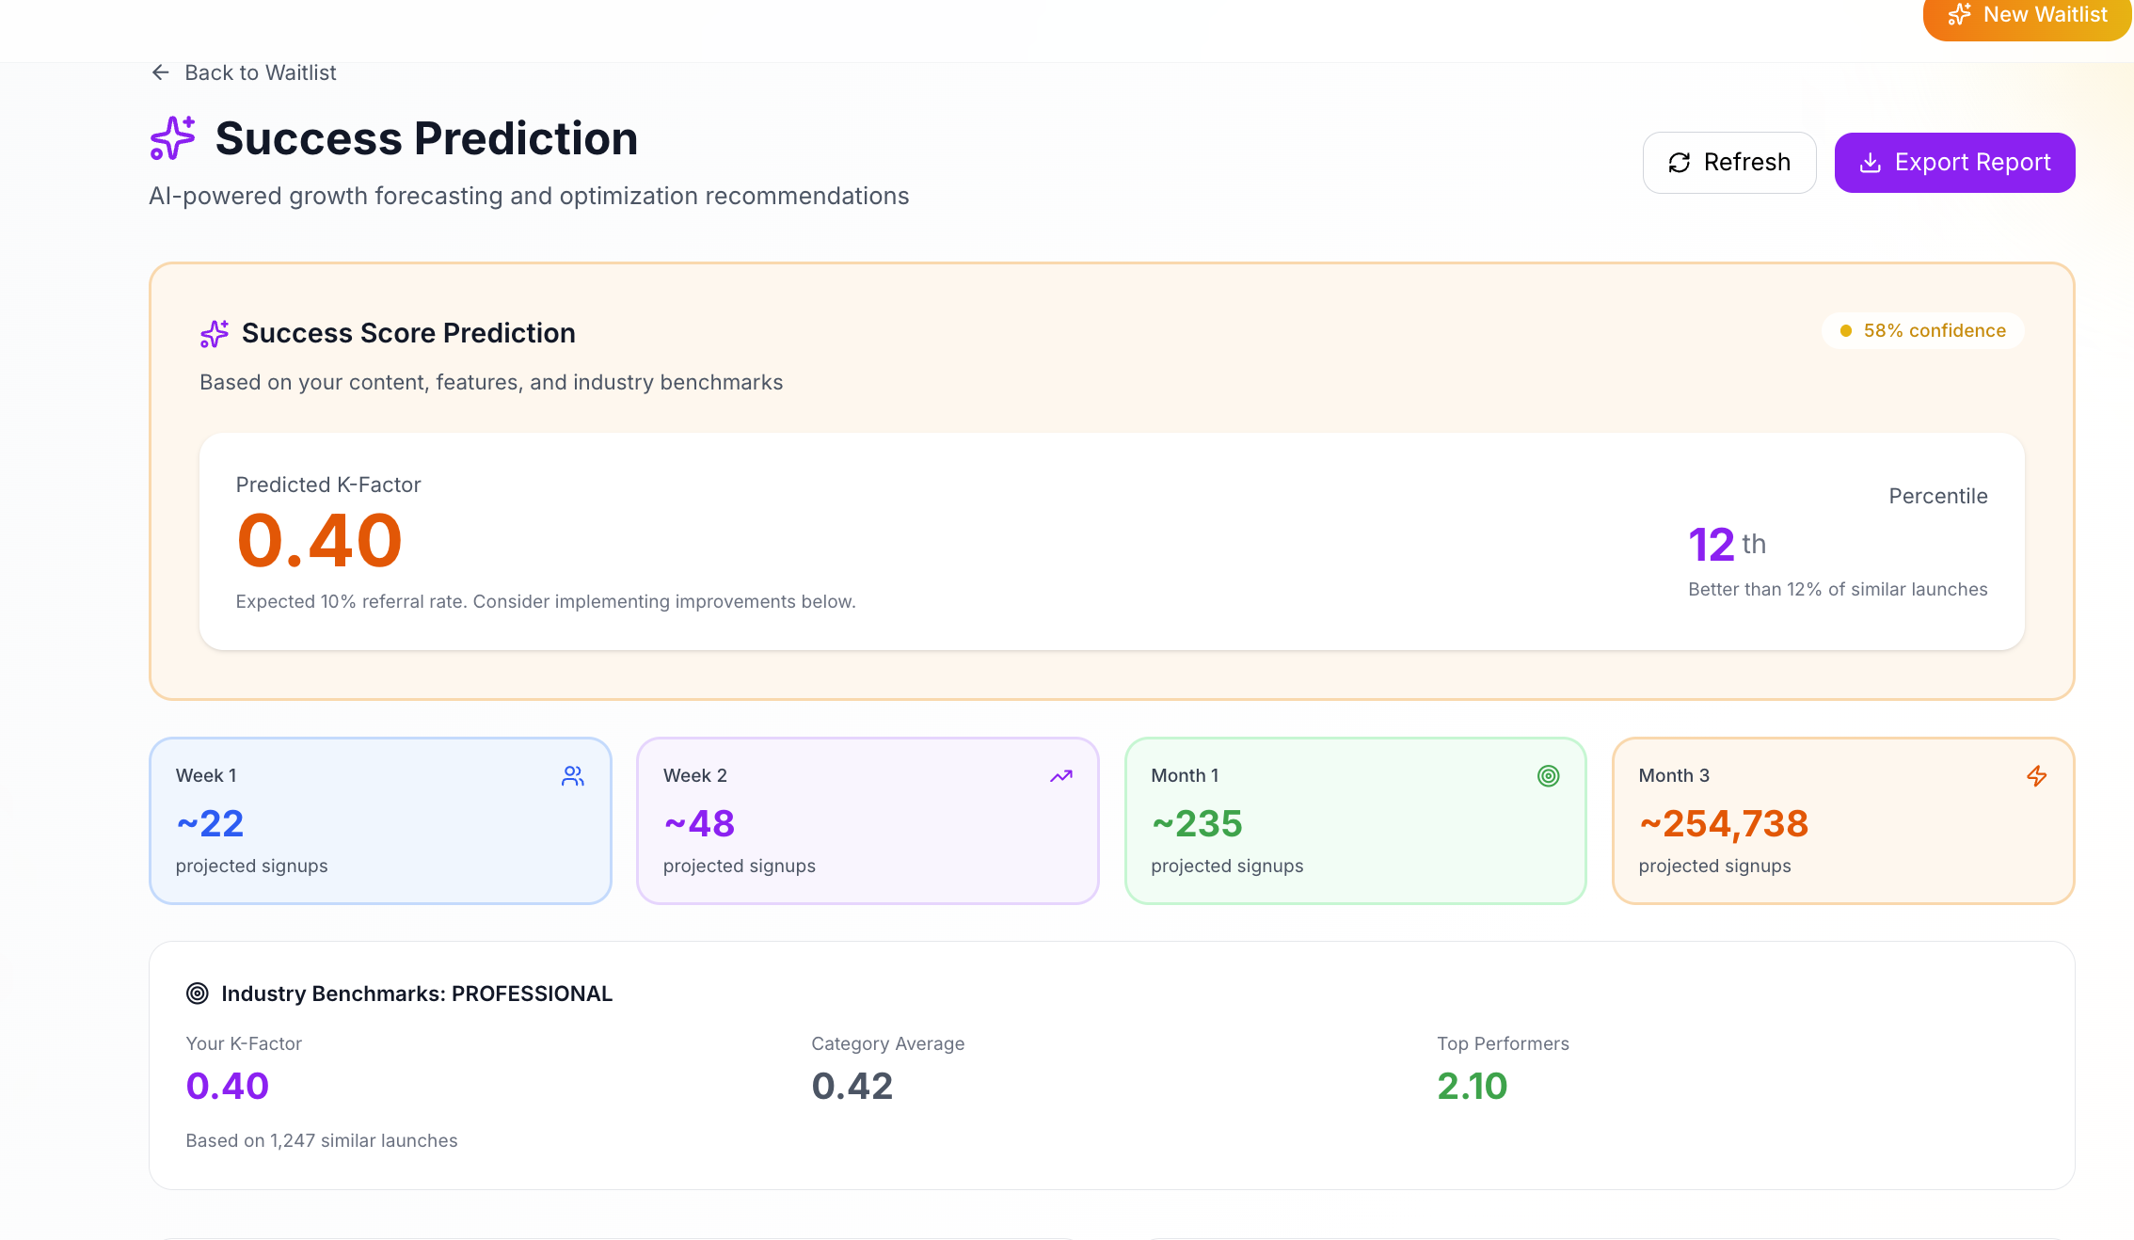
Task: Click the Top Performers 2.10 value
Action: coord(1473,1087)
